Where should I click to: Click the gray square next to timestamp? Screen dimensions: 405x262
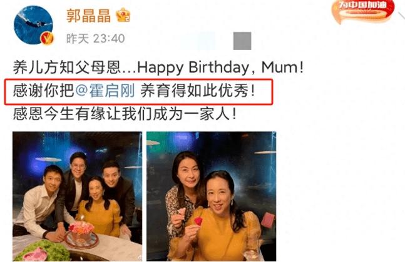click(242, 41)
